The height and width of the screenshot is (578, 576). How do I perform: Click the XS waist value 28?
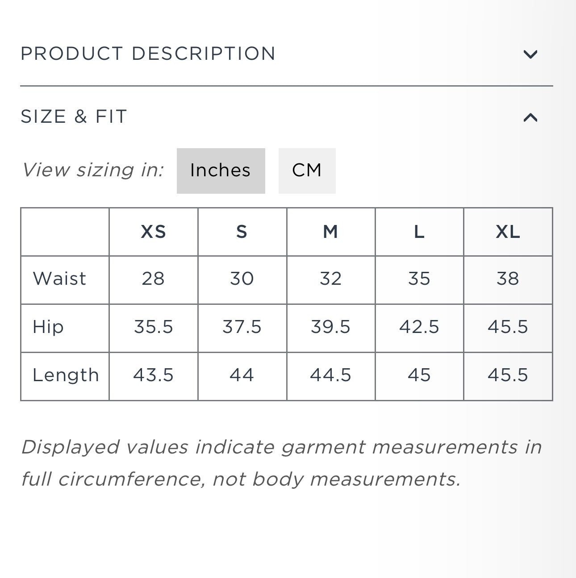click(x=153, y=279)
